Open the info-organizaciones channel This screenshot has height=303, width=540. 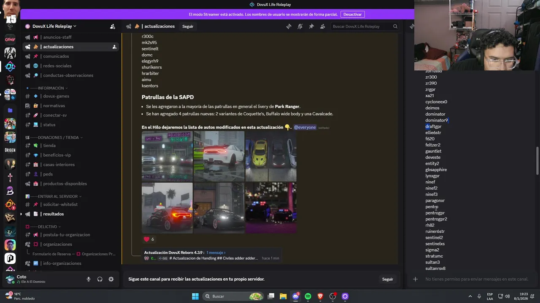click(x=62, y=263)
